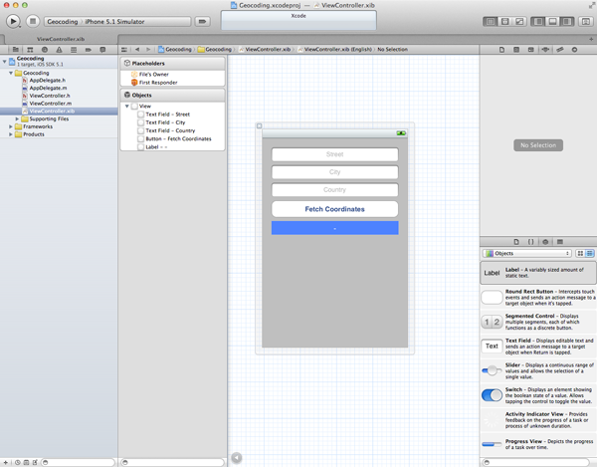Toggle the Navigator pane visibility
Image resolution: width=597 pixels, height=467 pixels.
[x=538, y=22]
